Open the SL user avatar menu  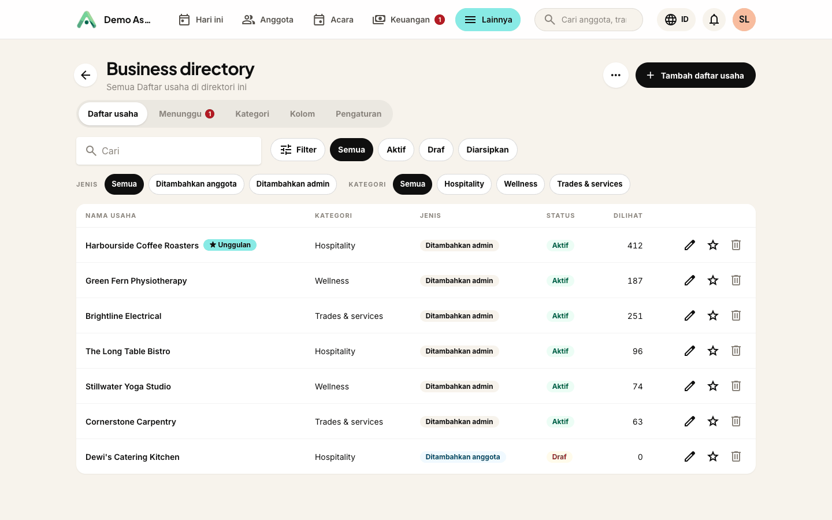(x=744, y=20)
